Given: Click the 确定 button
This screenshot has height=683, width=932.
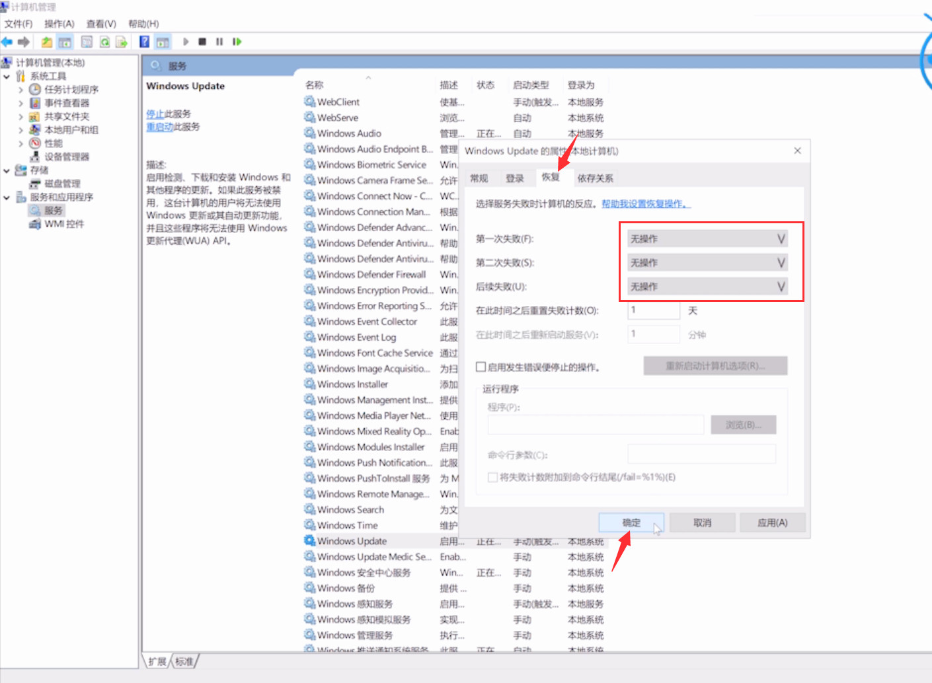Looking at the screenshot, I should (631, 522).
